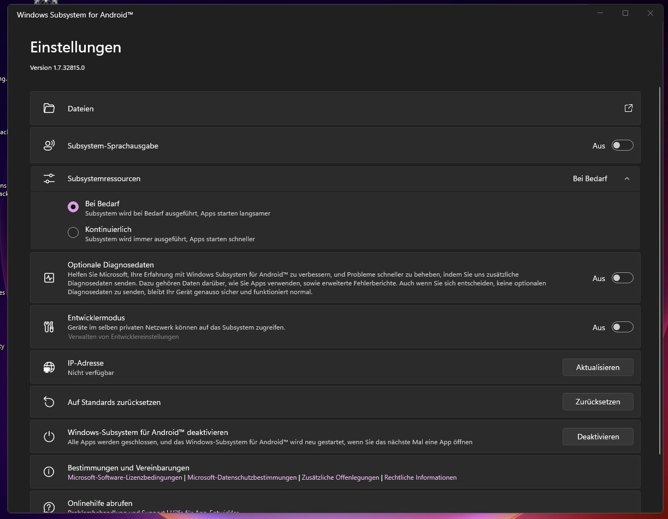The width and height of the screenshot is (668, 519).
Task: Open Microsoft-Datenschutzbestimmungen link
Action: click(x=242, y=478)
